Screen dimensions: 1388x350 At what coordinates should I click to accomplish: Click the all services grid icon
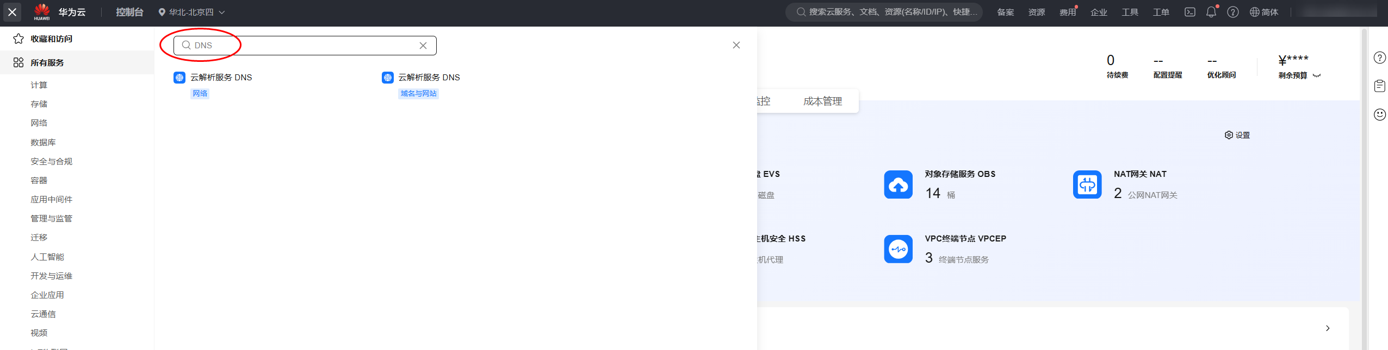pyautogui.click(x=18, y=62)
